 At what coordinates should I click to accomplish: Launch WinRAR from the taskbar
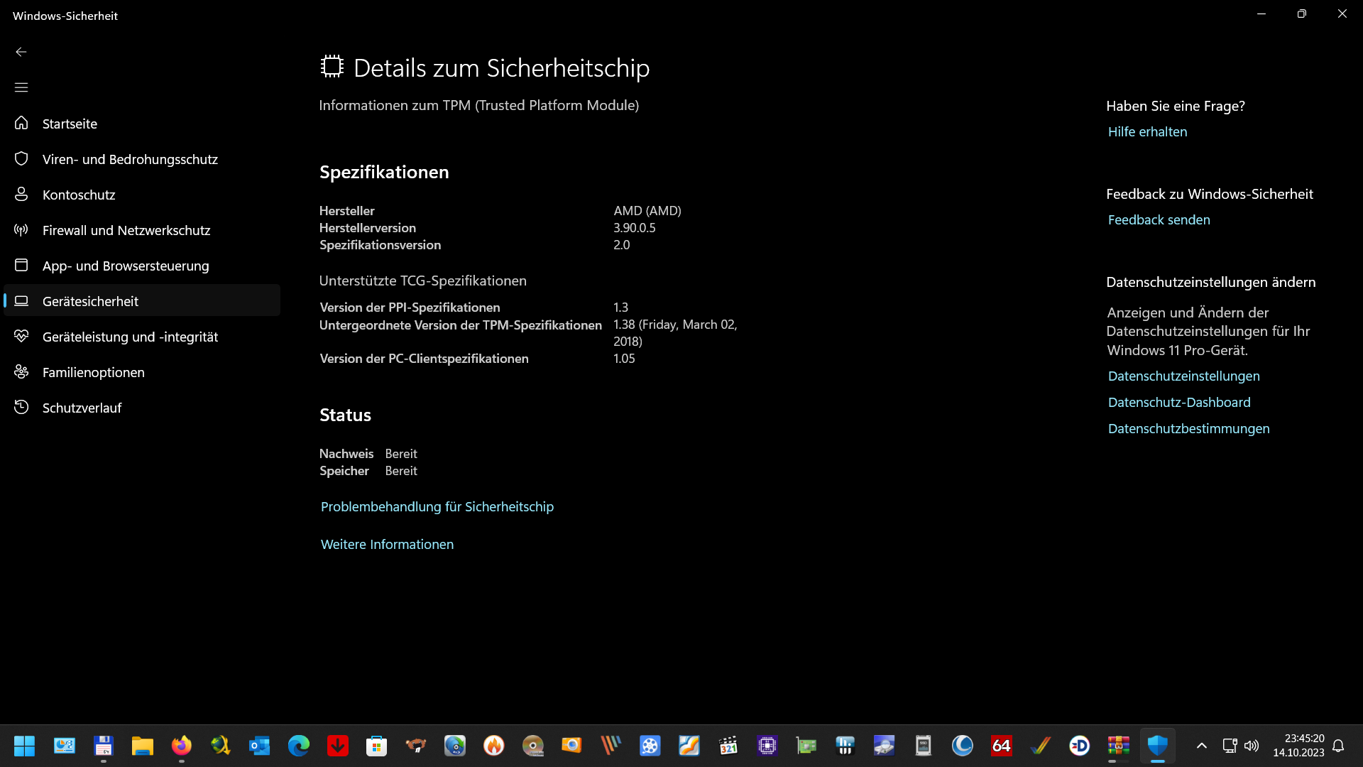pyautogui.click(x=1118, y=746)
